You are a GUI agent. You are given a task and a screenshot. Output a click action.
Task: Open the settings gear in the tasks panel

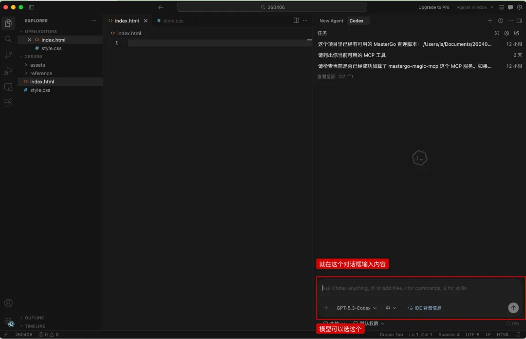pos(507,33)
